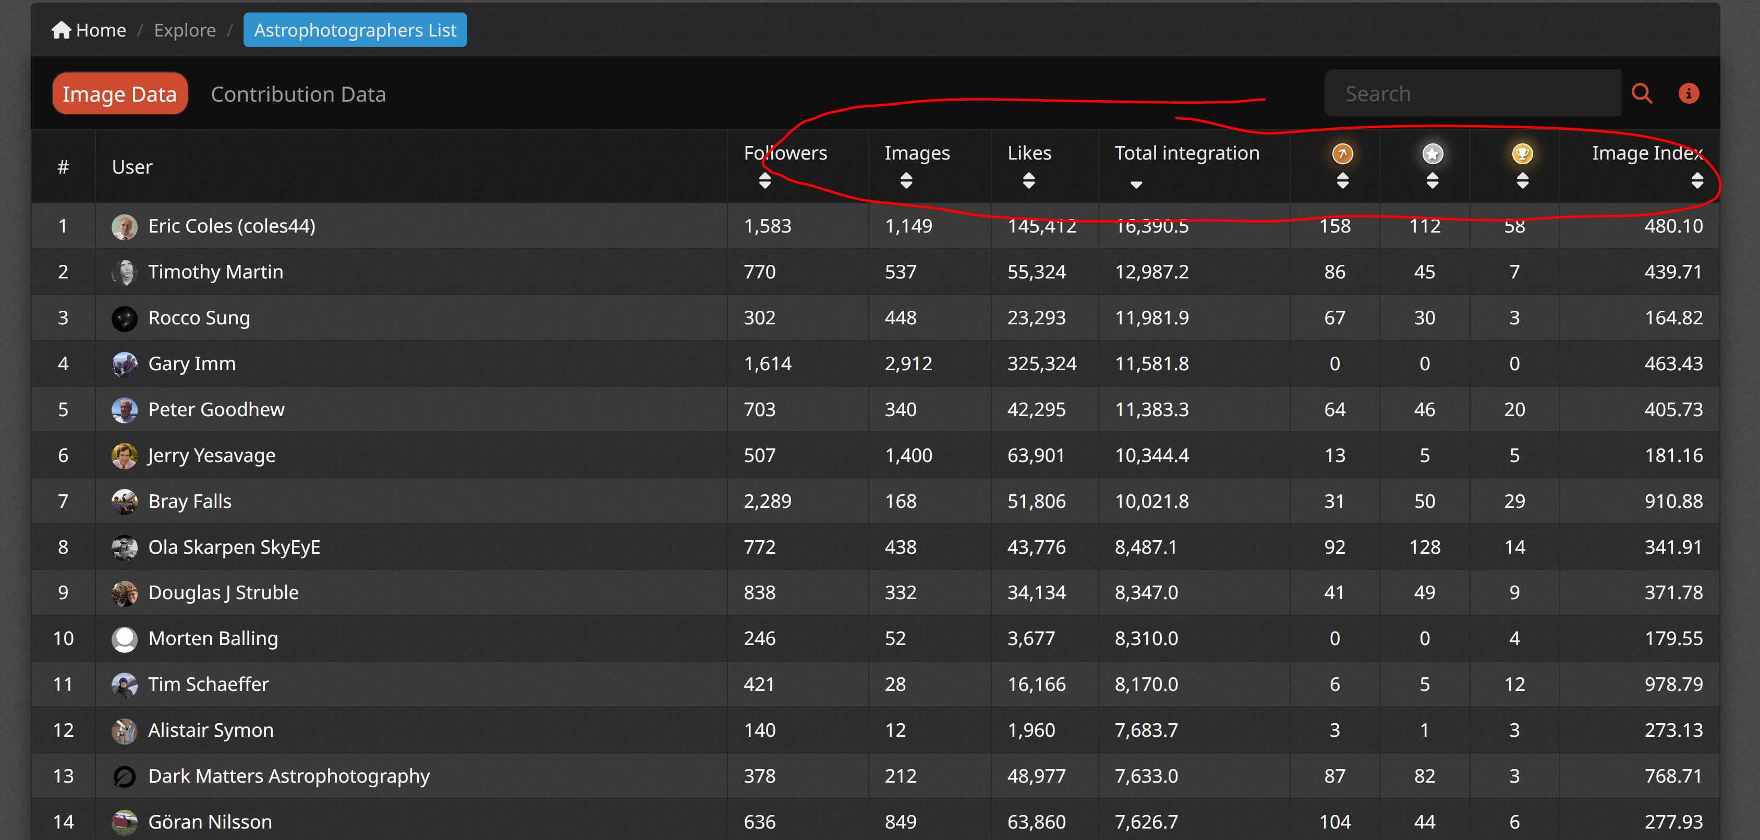
Task: Click the search magnifier icon
Action: point(1642,93)
